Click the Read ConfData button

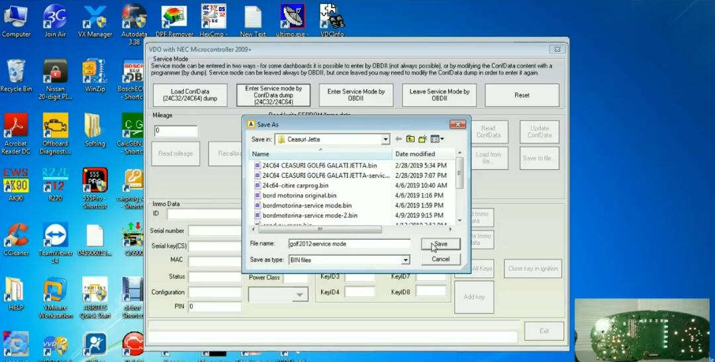coord(489,132)
